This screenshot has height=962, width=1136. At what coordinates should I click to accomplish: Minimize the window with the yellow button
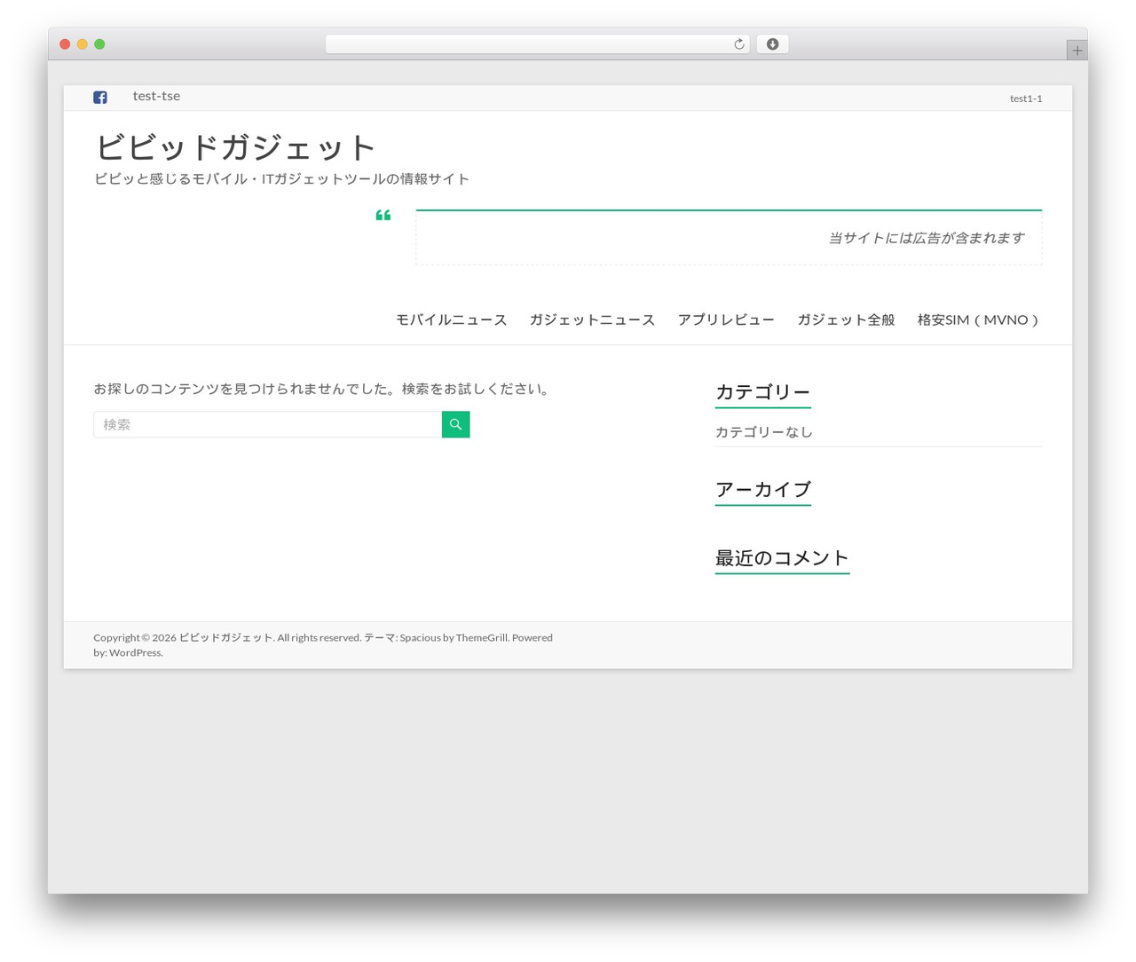click(x=82, y=44)
